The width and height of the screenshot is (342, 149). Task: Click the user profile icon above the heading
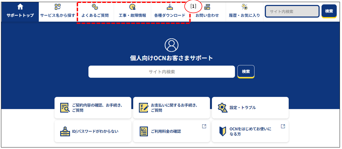coord(171,45)
